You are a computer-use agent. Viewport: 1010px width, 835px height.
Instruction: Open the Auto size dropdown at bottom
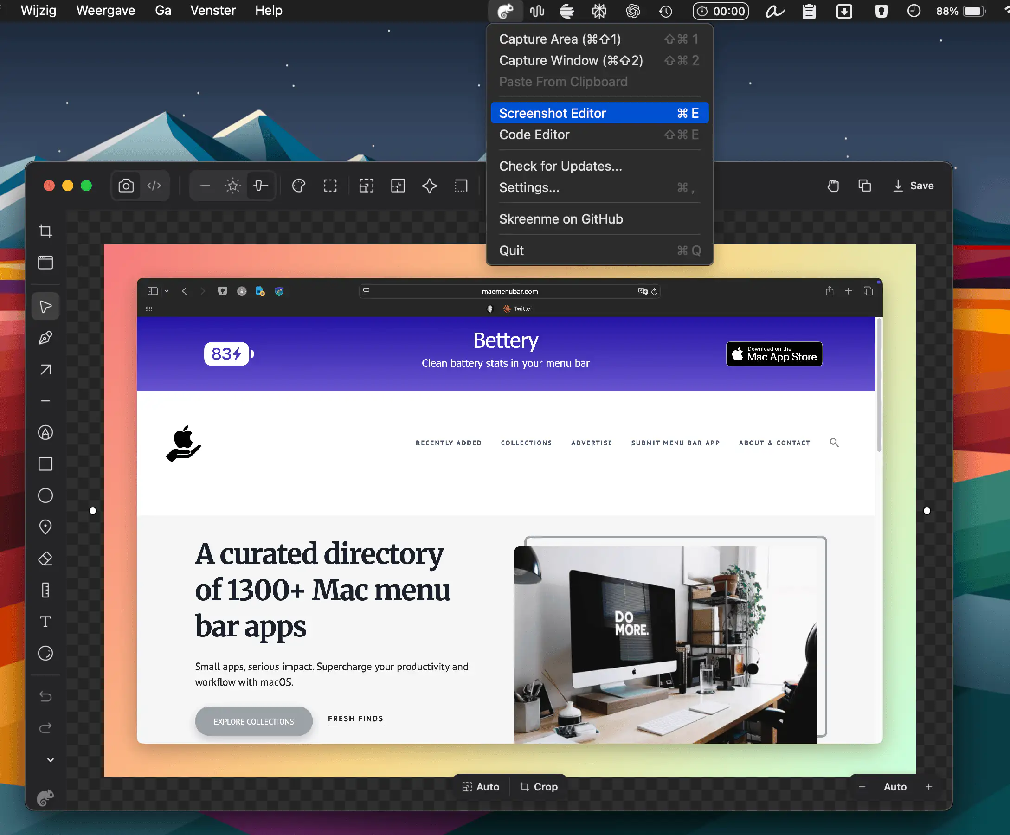coord(481,787)
